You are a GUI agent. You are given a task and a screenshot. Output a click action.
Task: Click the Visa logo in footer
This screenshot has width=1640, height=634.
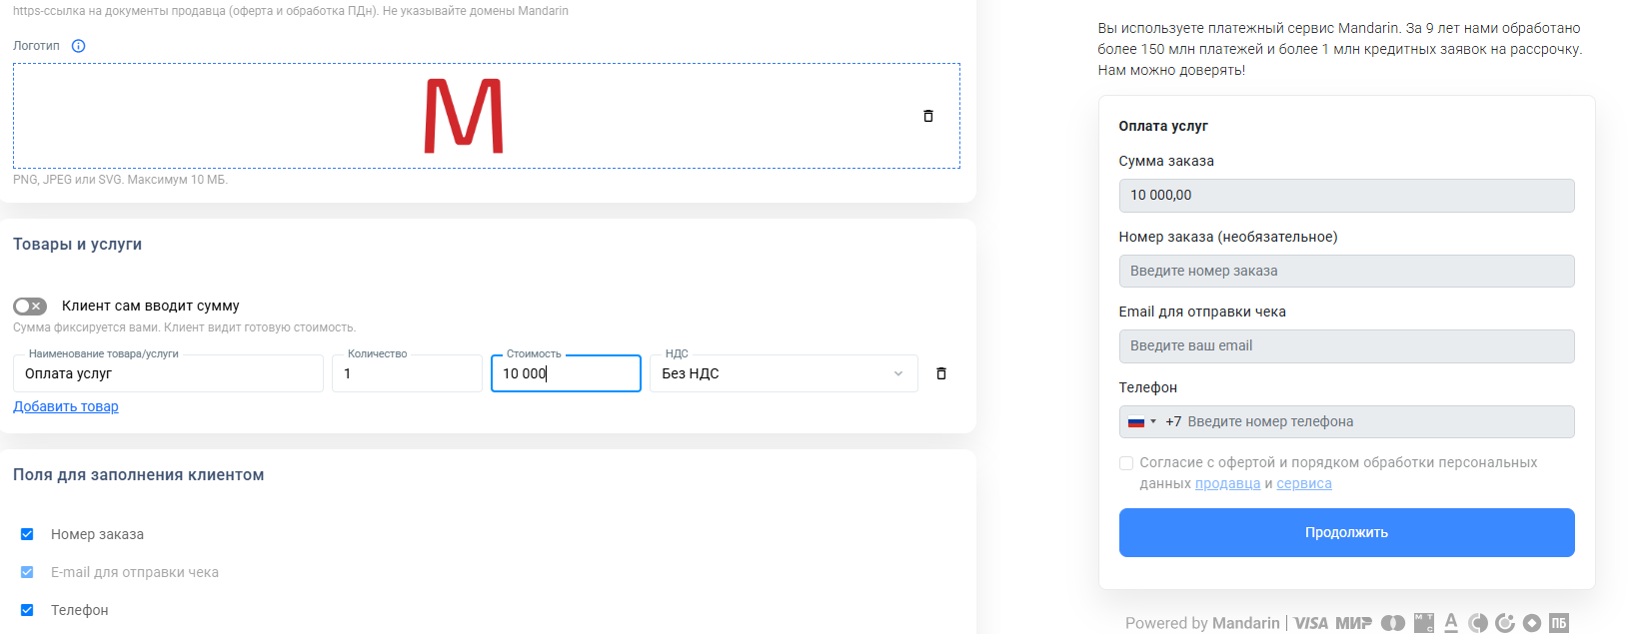pos(1311,623)
